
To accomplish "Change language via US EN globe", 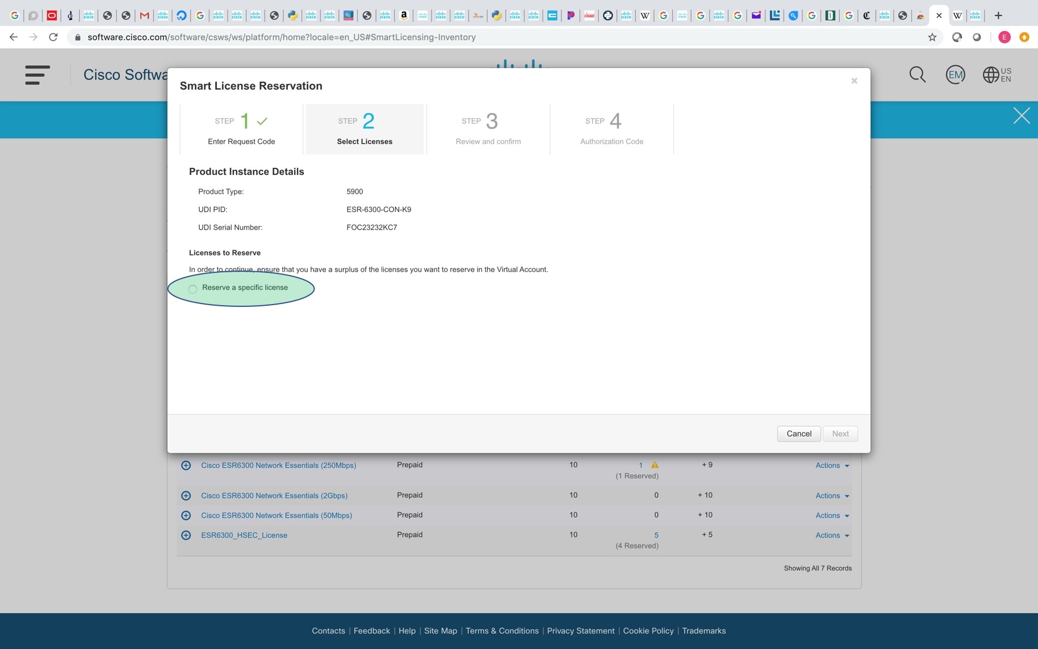I will pos(997,74).
